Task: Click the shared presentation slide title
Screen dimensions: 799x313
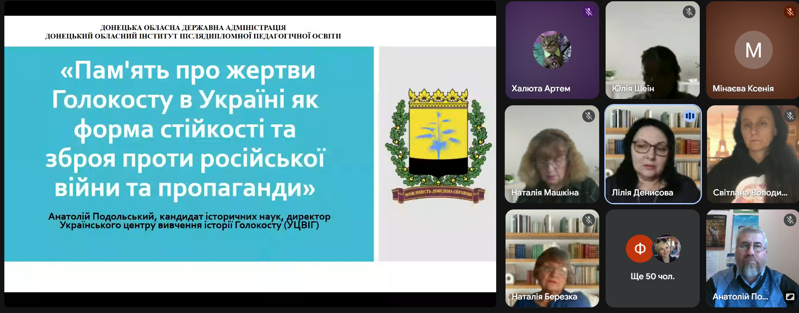Action: [184, 129]
